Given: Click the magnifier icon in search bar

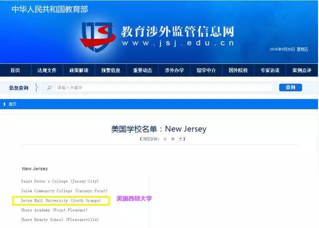Looking at the screenshot, I should [49, 88].
